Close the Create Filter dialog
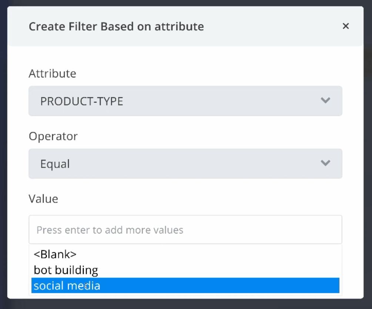Screen dimensions: 372x309 (346, 26)
